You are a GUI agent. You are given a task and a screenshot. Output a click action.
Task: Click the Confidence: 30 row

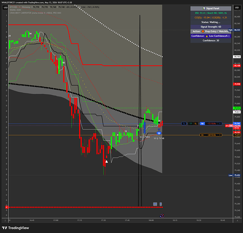(x=211, y=41)
